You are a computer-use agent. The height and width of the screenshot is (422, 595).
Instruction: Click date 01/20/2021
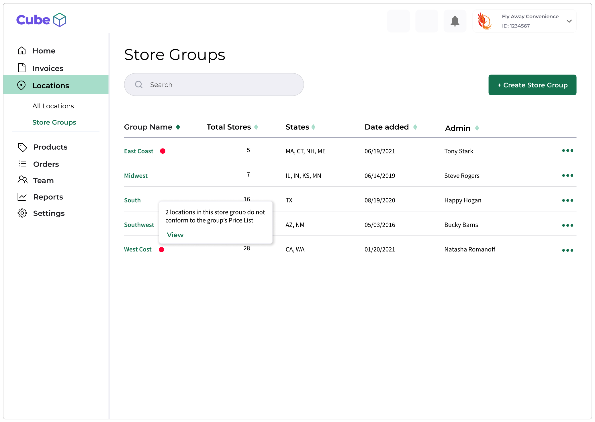380,249
